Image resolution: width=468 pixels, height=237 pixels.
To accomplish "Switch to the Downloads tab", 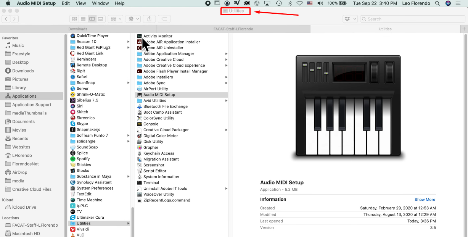I will (x=78, y=29).
